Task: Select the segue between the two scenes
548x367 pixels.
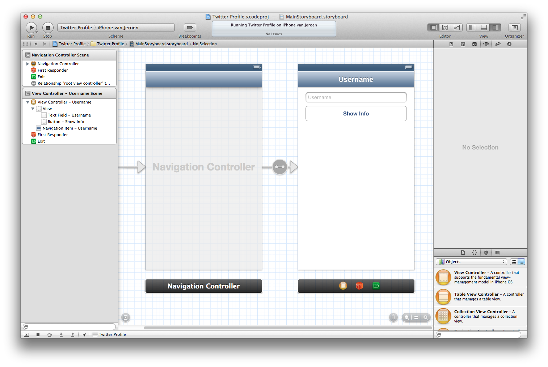Action: click(x=280, y=167)
